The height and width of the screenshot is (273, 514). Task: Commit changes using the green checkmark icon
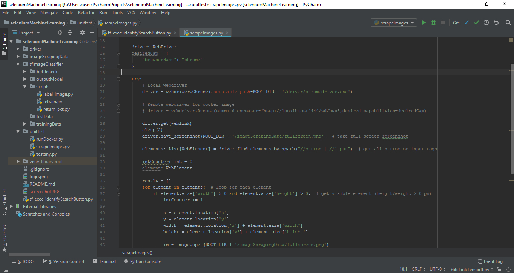point(476,22)
